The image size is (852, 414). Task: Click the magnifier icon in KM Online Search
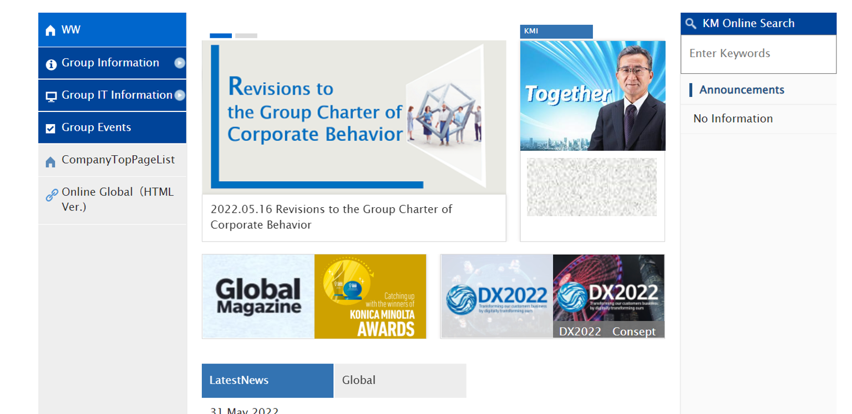[x=691, y=24]
